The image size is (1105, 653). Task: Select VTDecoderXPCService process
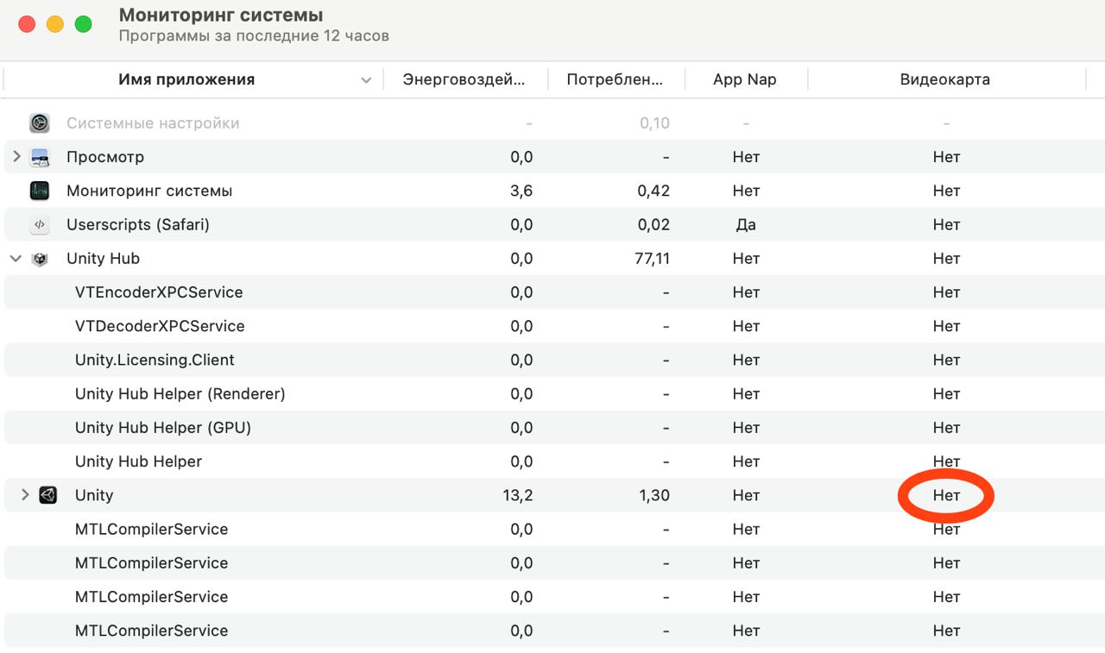(160, 326)
